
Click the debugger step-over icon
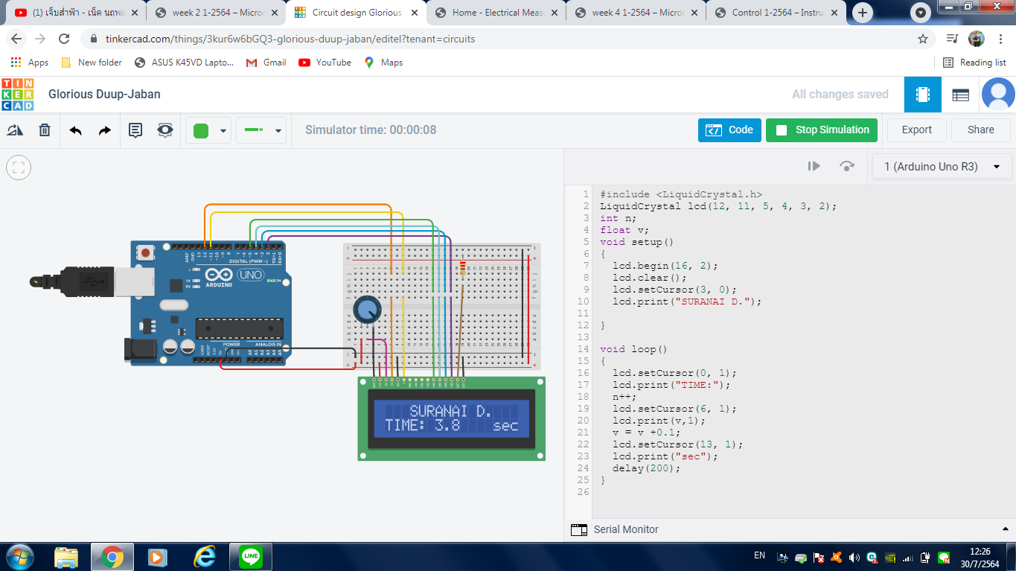coord(847,167)
